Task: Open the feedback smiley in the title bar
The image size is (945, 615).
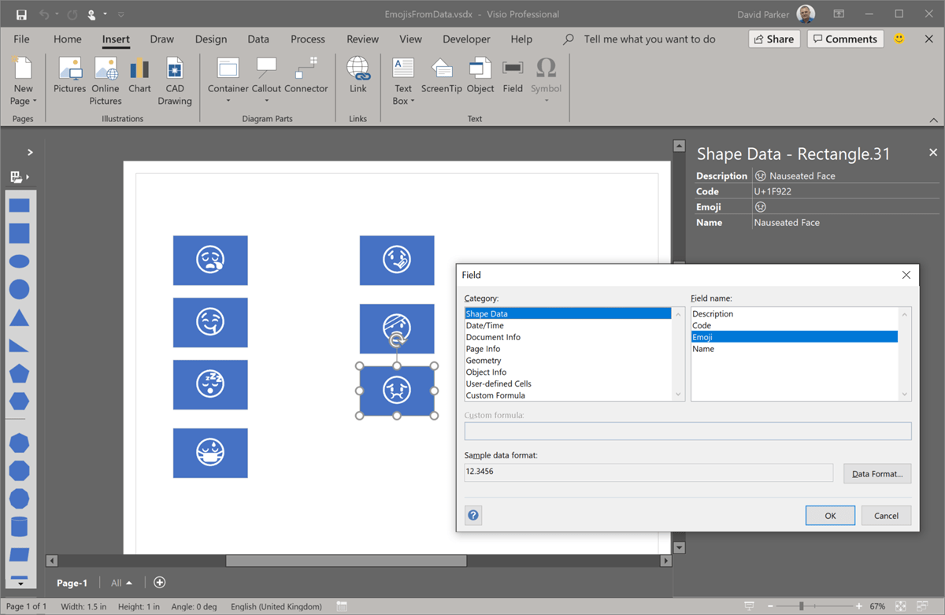Action: 899,38
